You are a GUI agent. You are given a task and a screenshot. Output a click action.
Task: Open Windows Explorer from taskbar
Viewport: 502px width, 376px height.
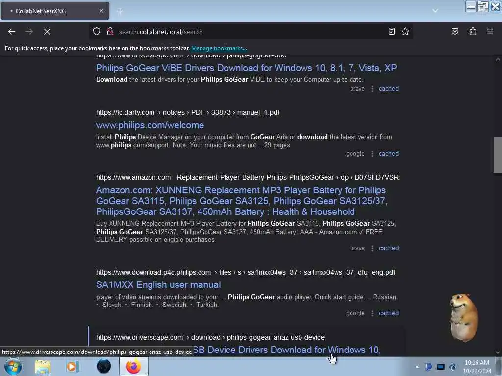pos(43,366)
